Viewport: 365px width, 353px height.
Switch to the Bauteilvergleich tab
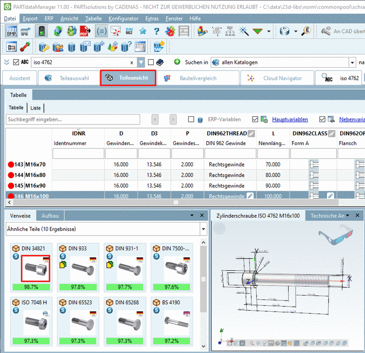198,78
